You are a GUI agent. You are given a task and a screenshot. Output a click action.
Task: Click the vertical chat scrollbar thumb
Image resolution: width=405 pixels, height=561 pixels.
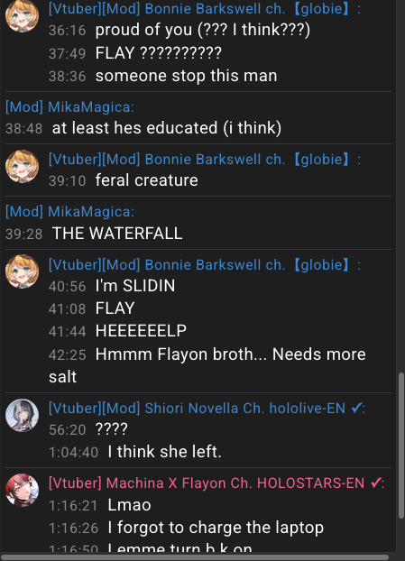tap(401, 445)
